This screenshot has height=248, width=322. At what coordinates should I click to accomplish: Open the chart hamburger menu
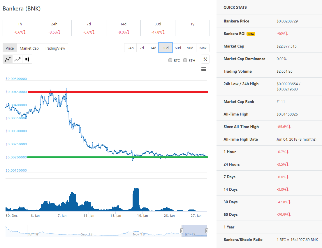(x=203, y=69)
